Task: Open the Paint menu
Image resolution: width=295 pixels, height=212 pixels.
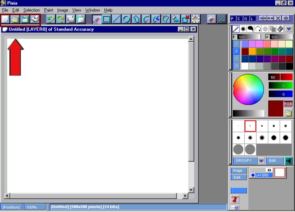Action: pyautogui.click(x=48, y=10)
